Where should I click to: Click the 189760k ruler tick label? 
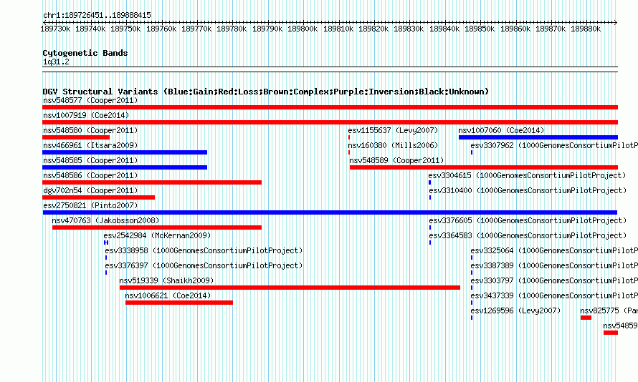(161, 29)
